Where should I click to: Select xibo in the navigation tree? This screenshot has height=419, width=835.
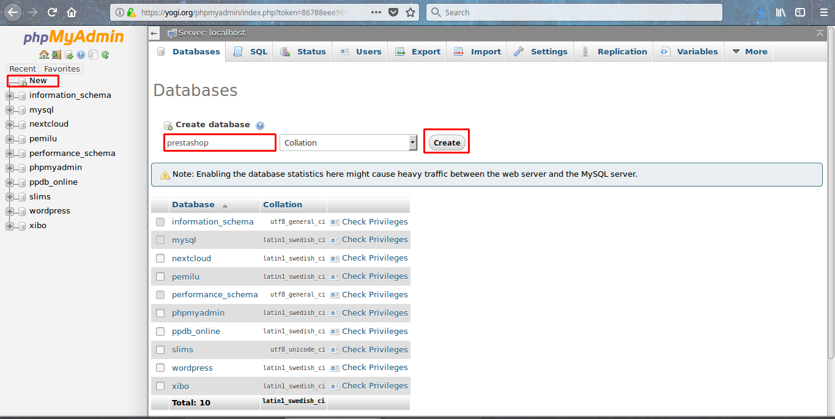pos(38,226)
